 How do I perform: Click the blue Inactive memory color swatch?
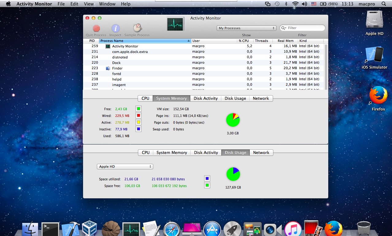(139, 129)
